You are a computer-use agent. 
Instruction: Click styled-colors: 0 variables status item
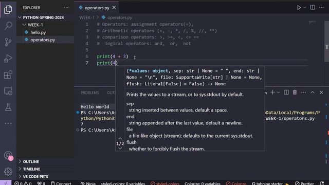click(x=123, y=183)
